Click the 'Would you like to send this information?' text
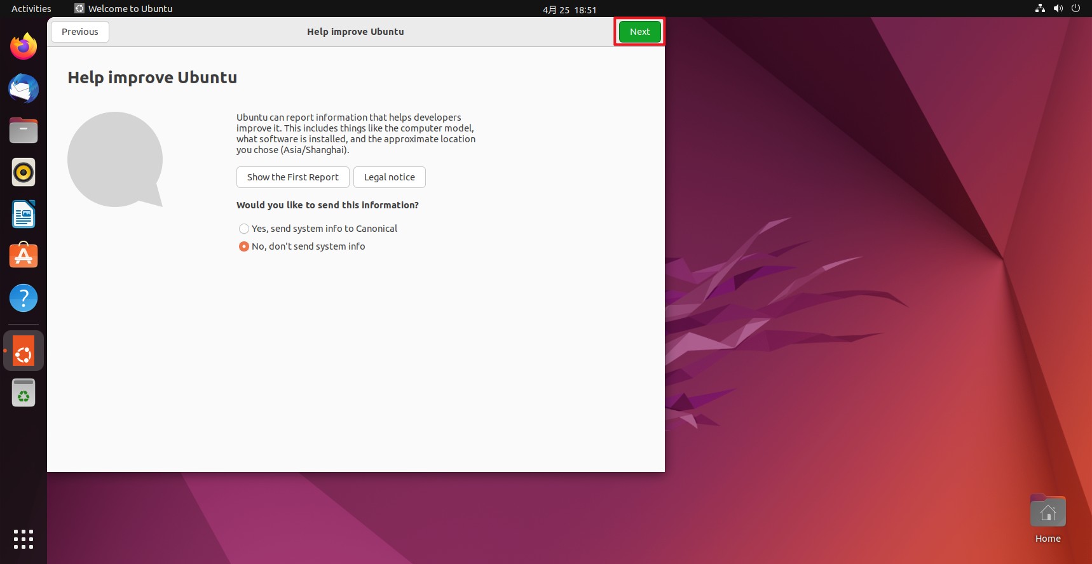Image resolution: width=1092 pixels, height=564 pixels. click(327, 205)
